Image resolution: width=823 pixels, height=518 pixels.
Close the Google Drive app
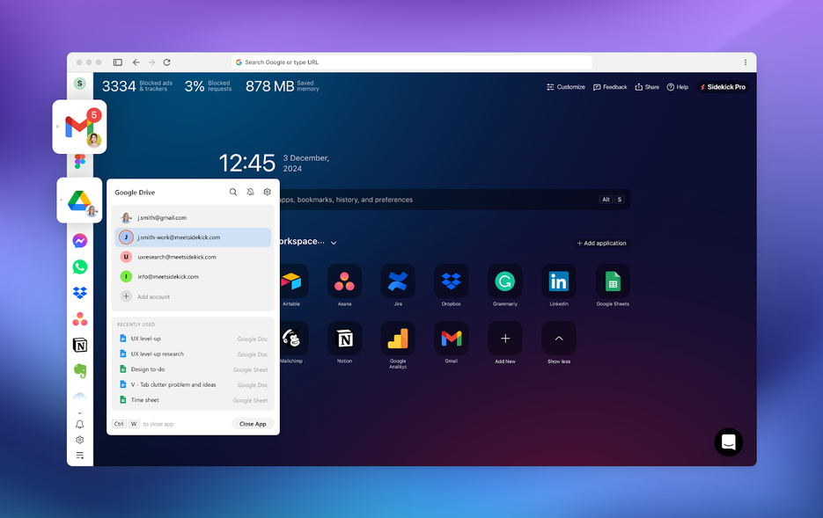pyautogui.click(x=252, y=424)
